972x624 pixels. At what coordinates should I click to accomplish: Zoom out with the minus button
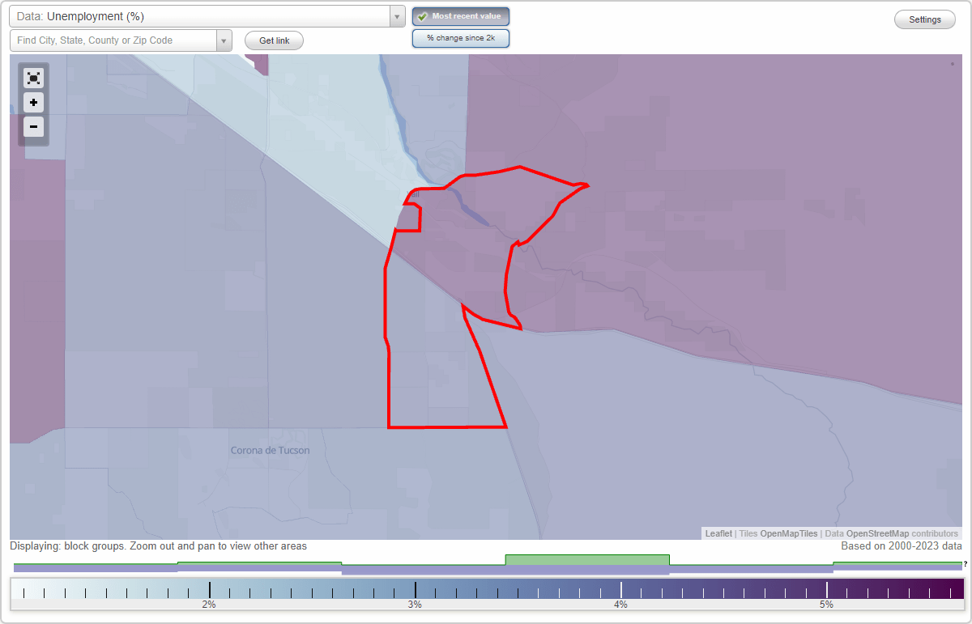pyautogui.click(x=33, y=126)
